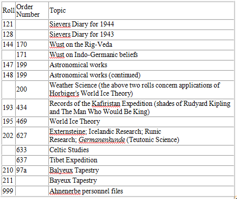Click order number 434 cell
Image resolution: width=237 pixels, height=199 pixels.
[32, 107]
